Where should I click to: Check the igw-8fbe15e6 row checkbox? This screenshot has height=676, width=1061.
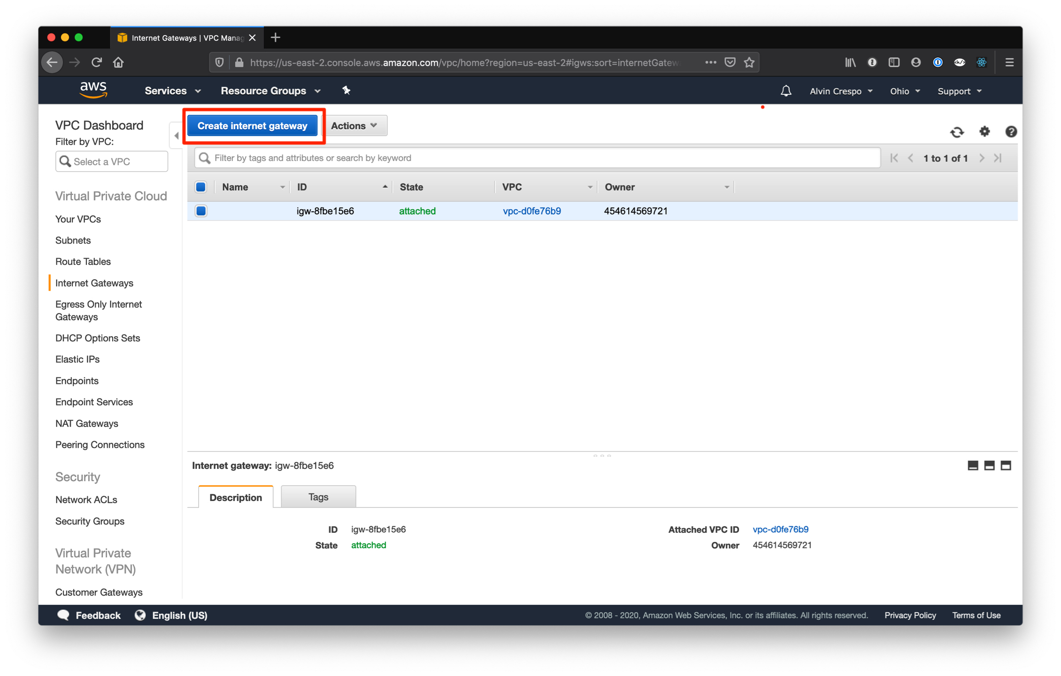[200, 211]
